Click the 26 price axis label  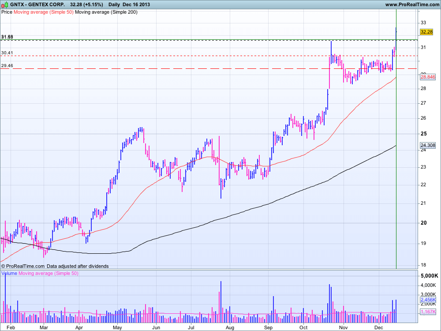click(x=423, y=118)
